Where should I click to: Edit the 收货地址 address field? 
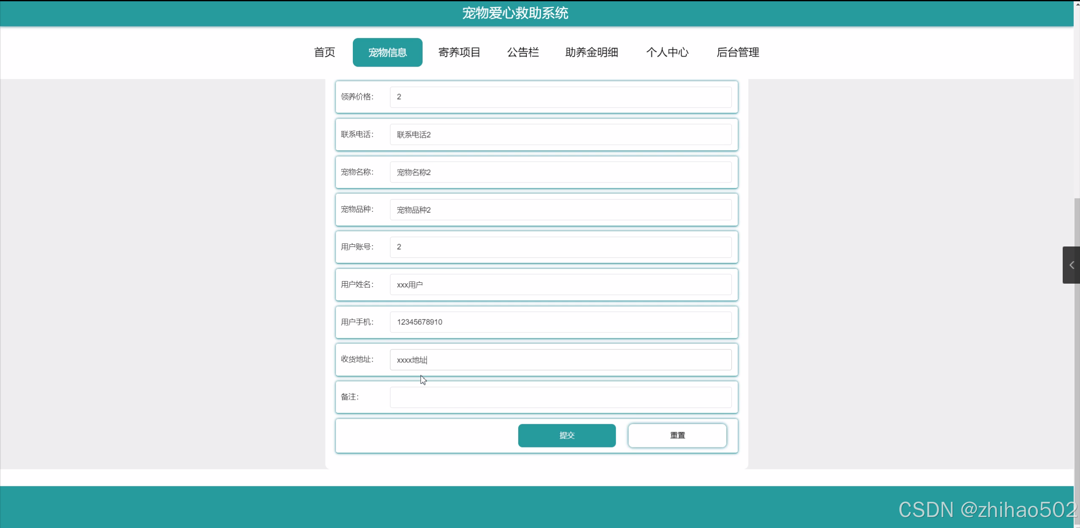[x=560, y=360]
